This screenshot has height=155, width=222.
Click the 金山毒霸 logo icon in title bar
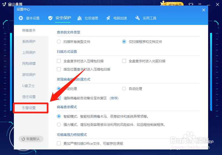[4, 4]
